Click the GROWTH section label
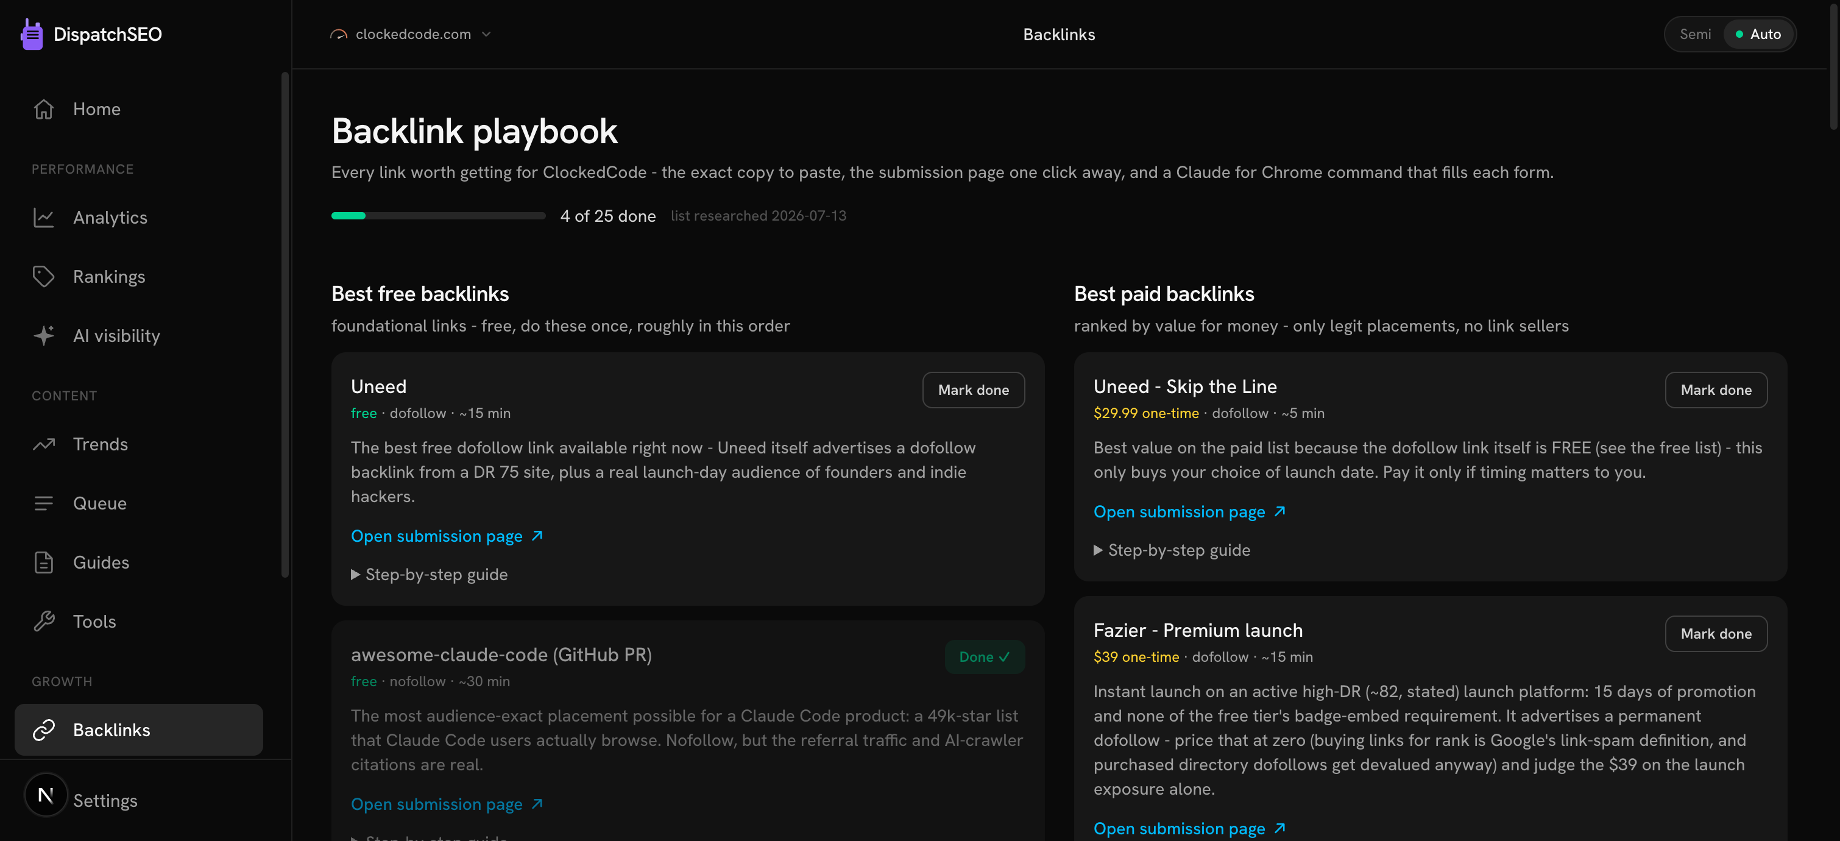This screenshot has height=841, width=1840. tap(62, 682)
